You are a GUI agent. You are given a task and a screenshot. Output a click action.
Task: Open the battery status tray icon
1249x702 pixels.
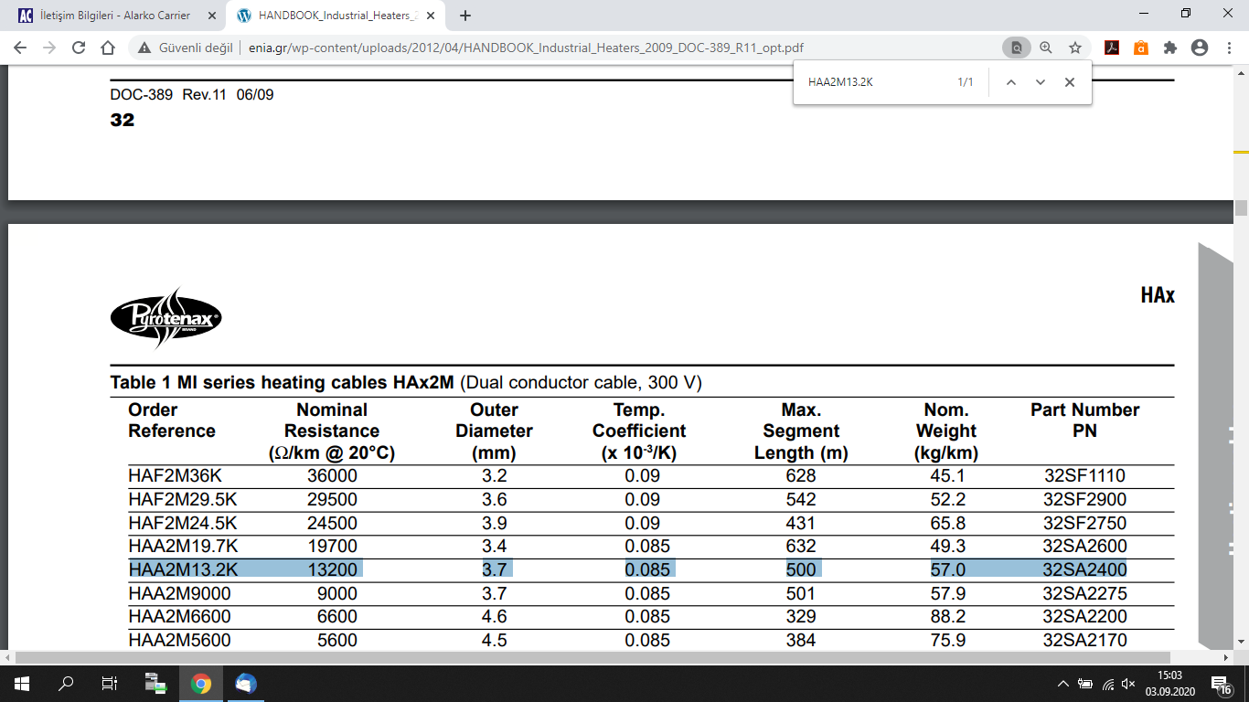pyautogui.click(x=1085, y=684)
